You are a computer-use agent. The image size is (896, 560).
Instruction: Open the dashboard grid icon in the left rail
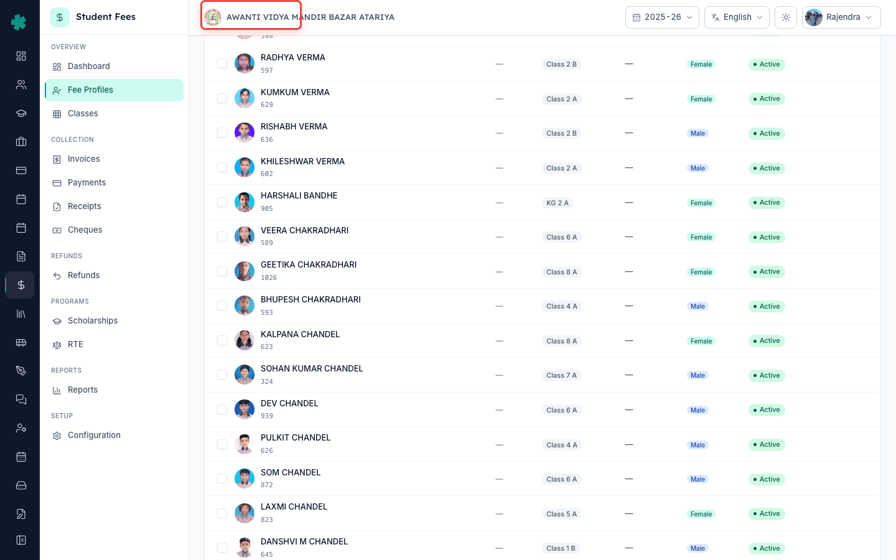click(21, 56)
